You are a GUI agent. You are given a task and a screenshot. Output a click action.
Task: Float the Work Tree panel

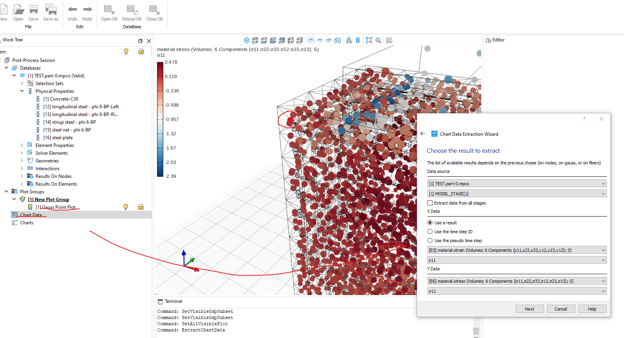click(x=140, y=41)
